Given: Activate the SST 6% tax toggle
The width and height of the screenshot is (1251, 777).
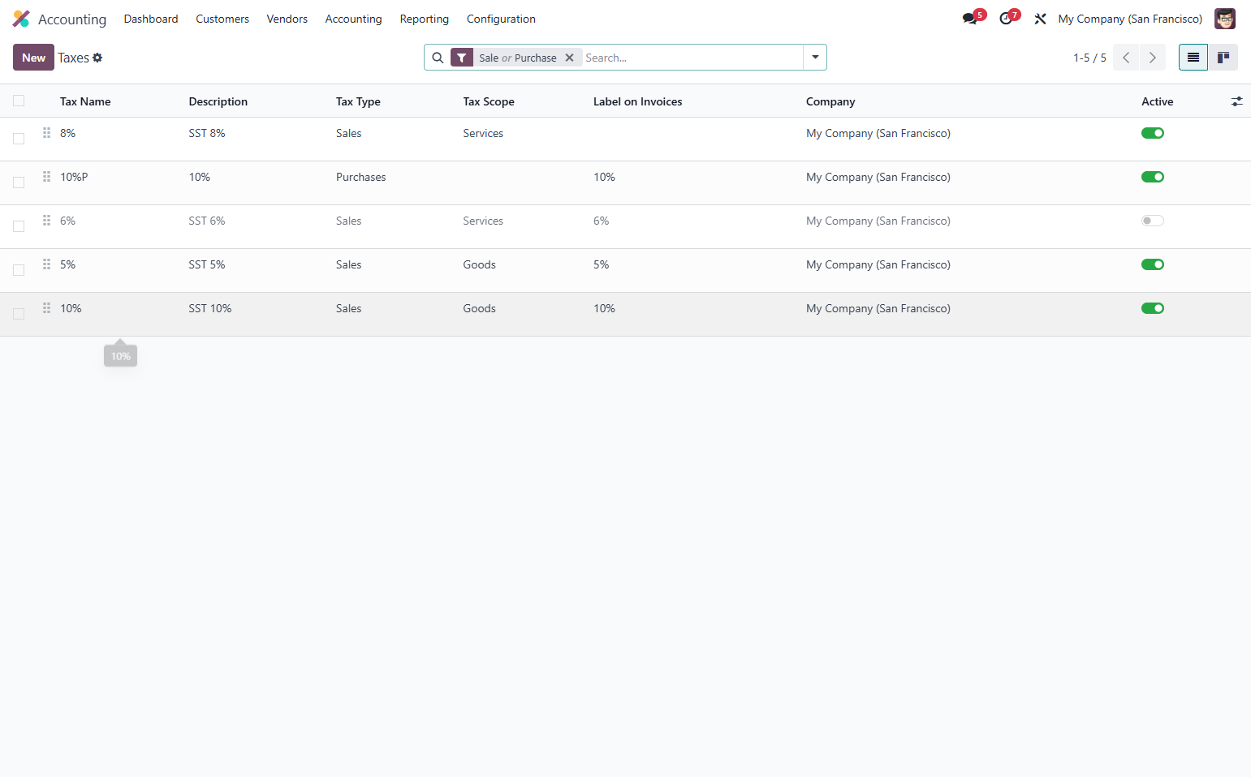Looking at the screenshot, I should [x=1153, y=221].
